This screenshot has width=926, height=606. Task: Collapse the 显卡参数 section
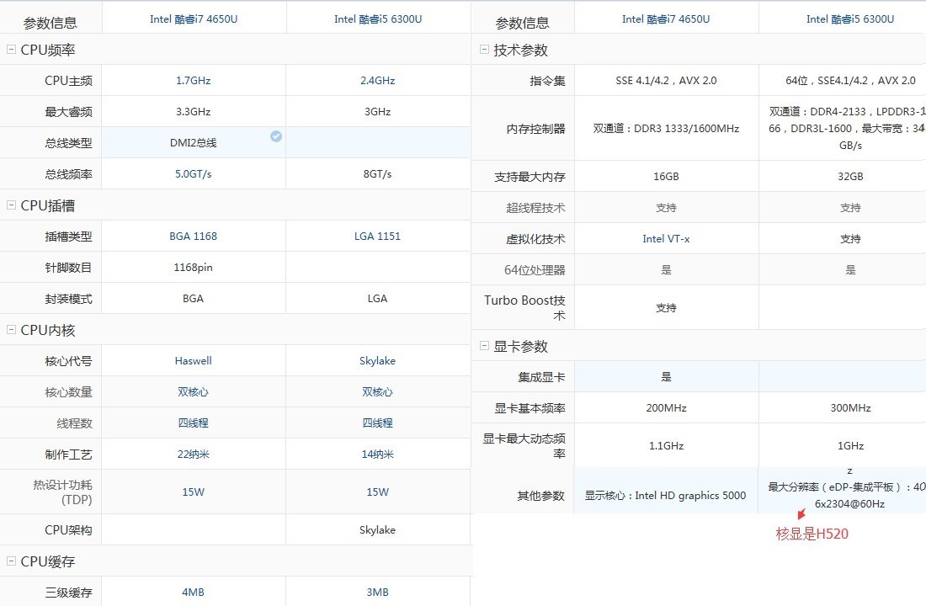point(484,346)
